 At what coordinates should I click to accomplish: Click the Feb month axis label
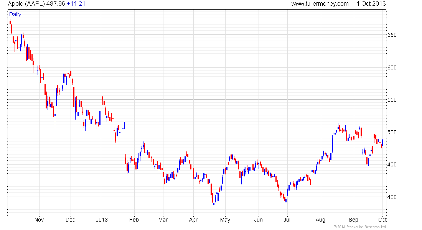click(134, 220)
